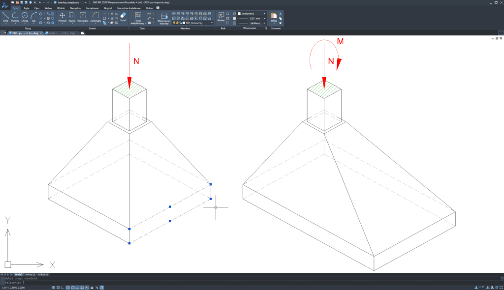Click coordinates readout in status bar
This screenshot has width=504, height=290.
13,288
